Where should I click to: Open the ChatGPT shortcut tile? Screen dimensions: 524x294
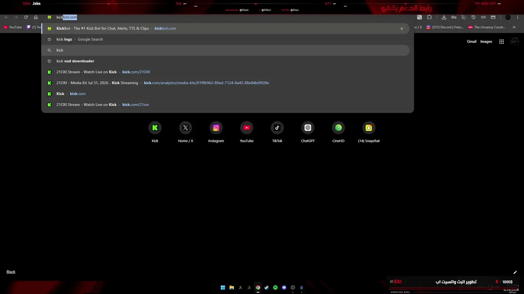pyautogui.click(x=307, y=132)
